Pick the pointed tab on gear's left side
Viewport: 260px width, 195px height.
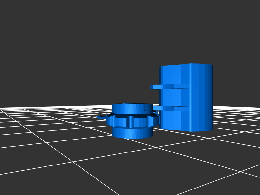pos(102,117)
